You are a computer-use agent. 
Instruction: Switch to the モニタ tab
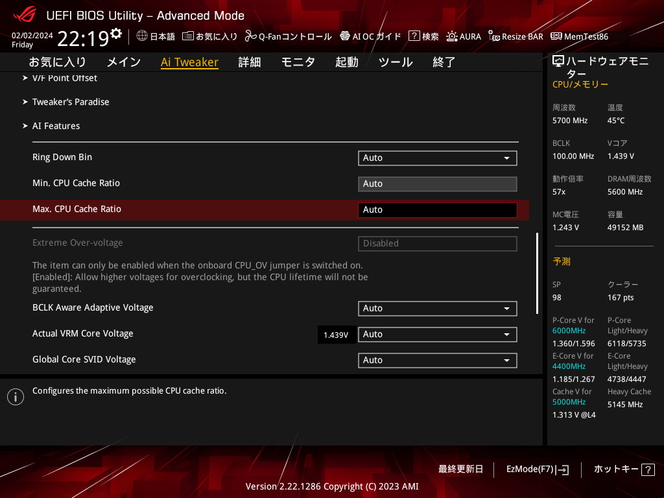coord(298,62)
